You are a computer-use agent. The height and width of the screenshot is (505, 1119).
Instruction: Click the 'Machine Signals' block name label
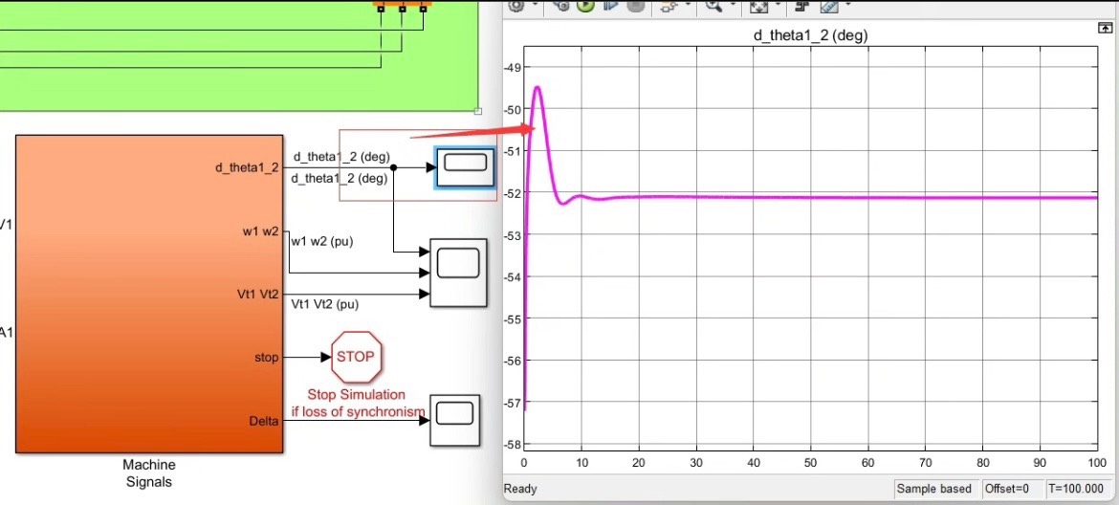149,472
